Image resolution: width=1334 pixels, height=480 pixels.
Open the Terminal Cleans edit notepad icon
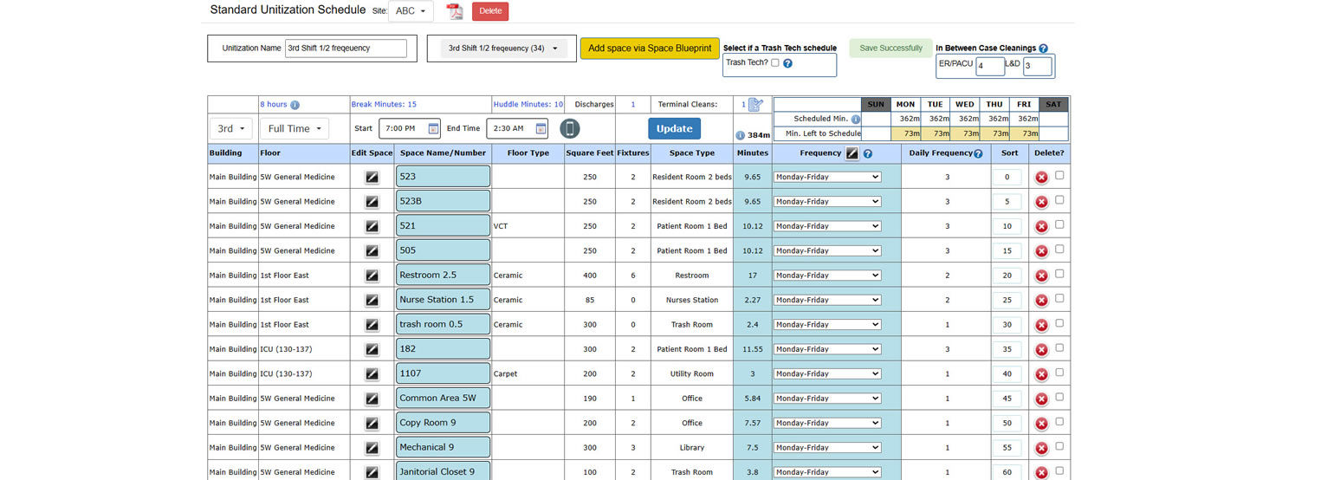(x=755, y=105)
